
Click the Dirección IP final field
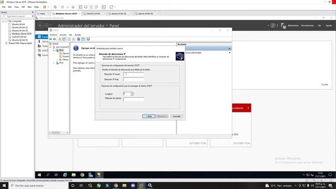coord(133,79)
